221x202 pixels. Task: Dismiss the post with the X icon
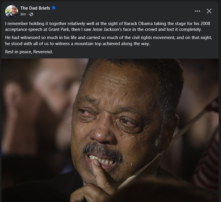[209, 11]
